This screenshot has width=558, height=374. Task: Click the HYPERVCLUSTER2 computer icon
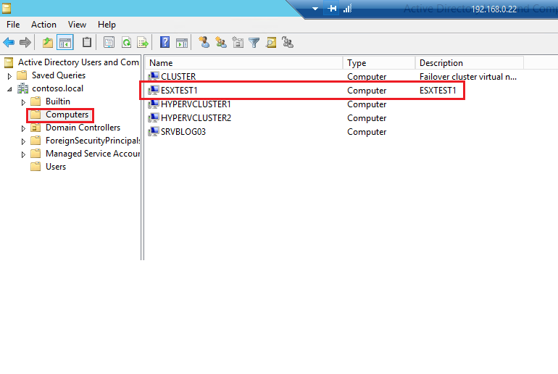tap(154, 117)
